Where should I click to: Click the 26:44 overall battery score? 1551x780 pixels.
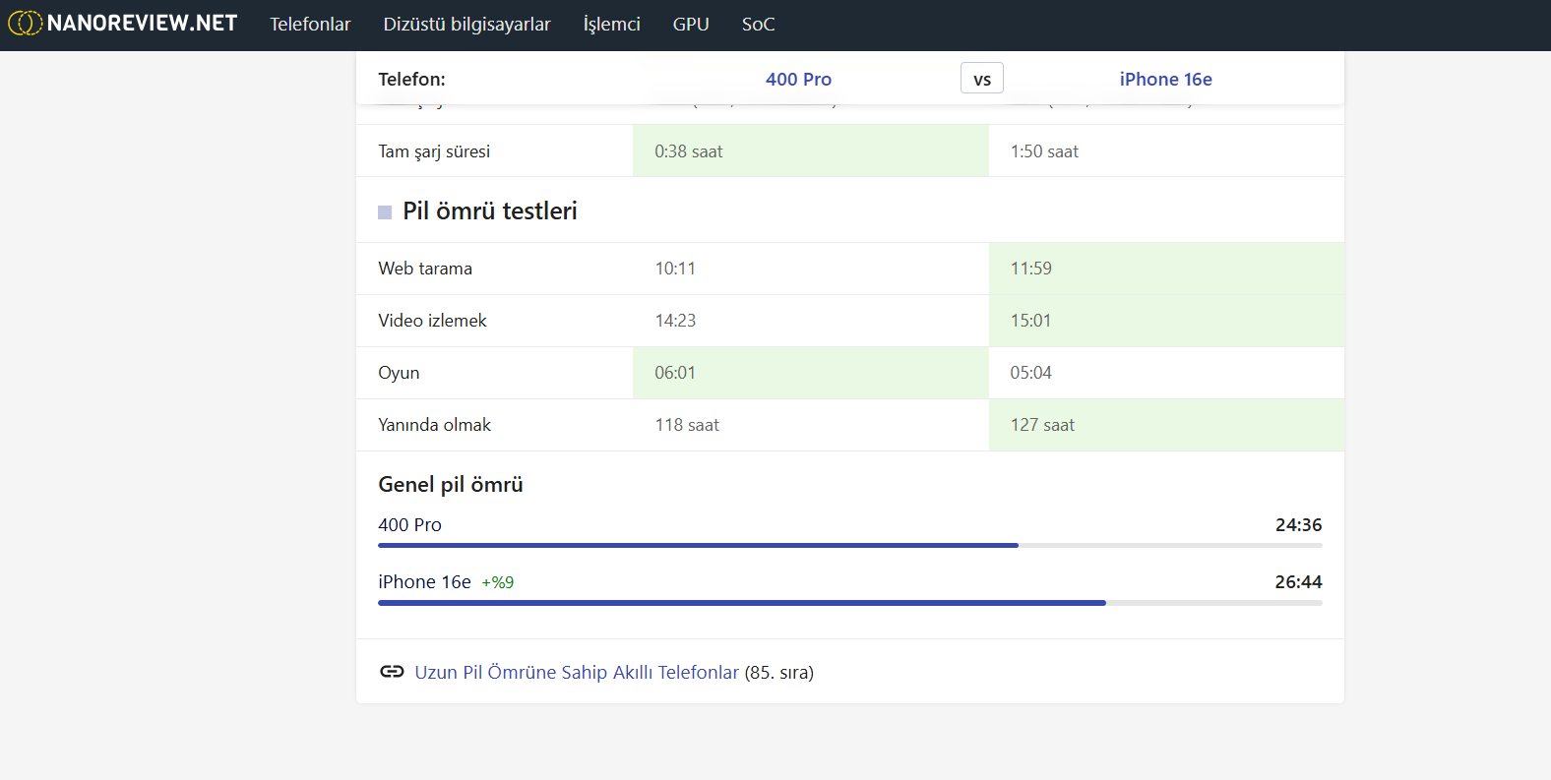click(x=1298, y=582)
